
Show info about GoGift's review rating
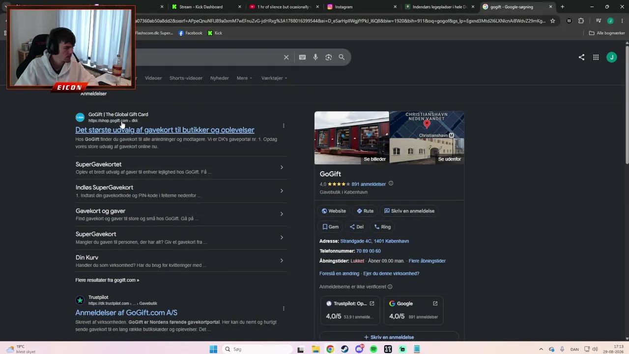click(391, 184)
